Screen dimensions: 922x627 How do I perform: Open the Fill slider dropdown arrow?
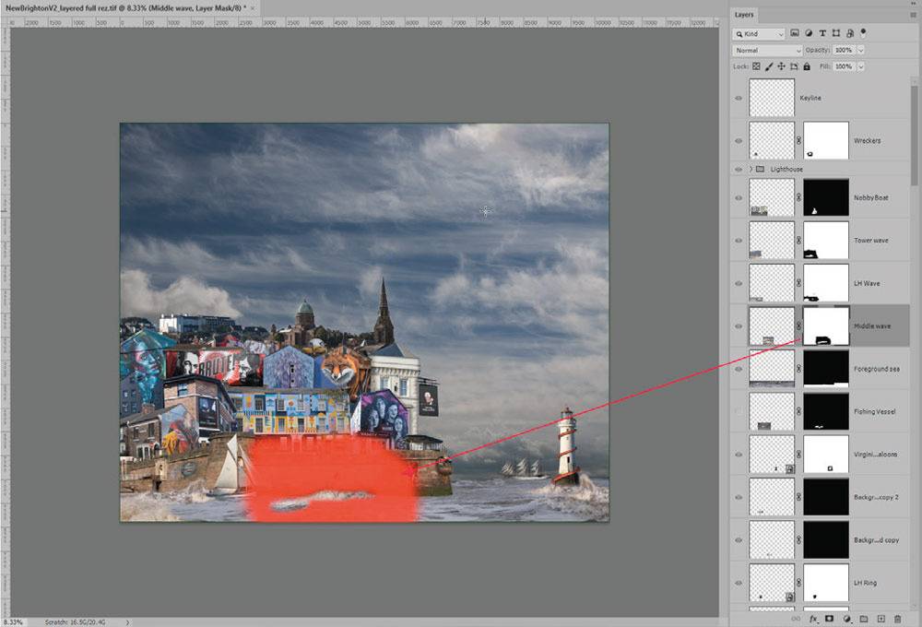tap(861, 66)
